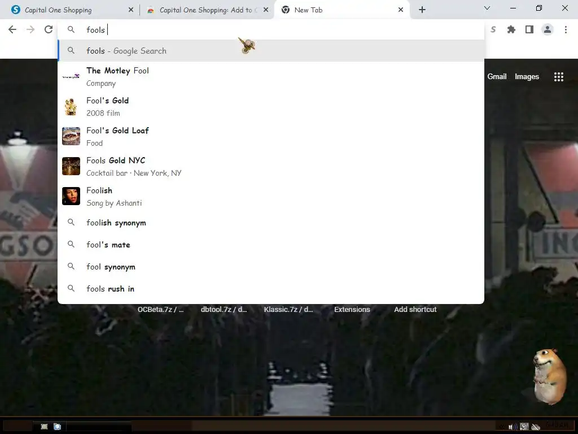Pick Foolish song by Ashanti suggestion
This screenshot has width=578, height=434.
point(271,196)
